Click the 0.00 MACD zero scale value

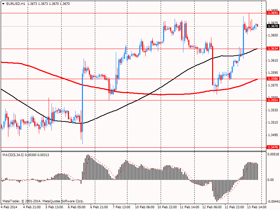click(271, 180)
